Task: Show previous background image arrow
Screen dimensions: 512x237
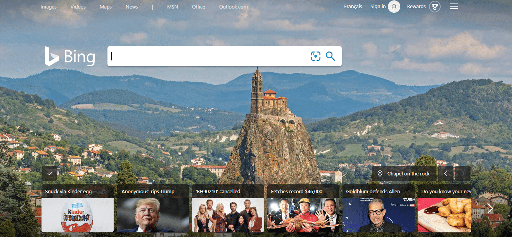Action: pyautogui.click(x=446, y=173)
